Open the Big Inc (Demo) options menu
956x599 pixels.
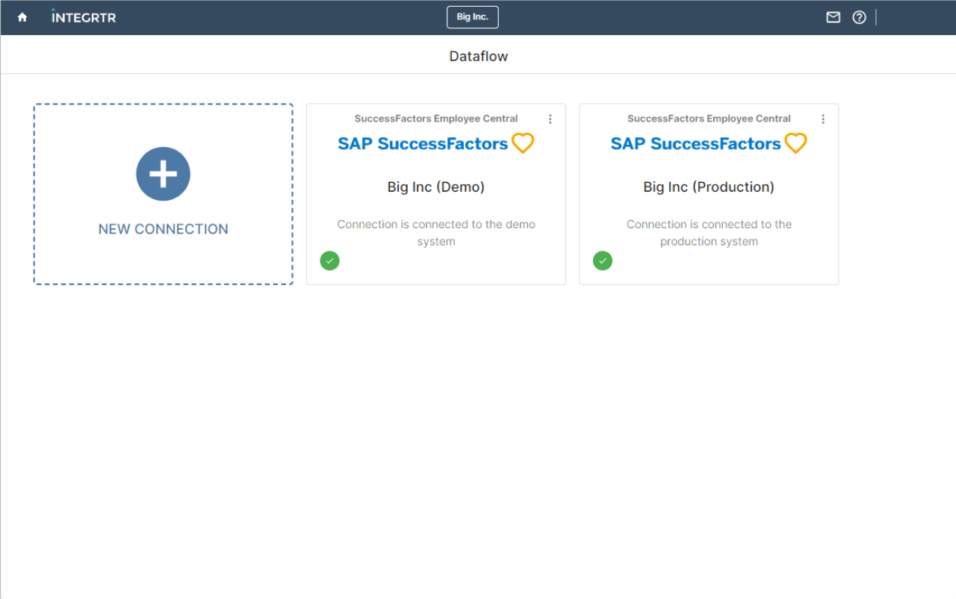(550, 119)
